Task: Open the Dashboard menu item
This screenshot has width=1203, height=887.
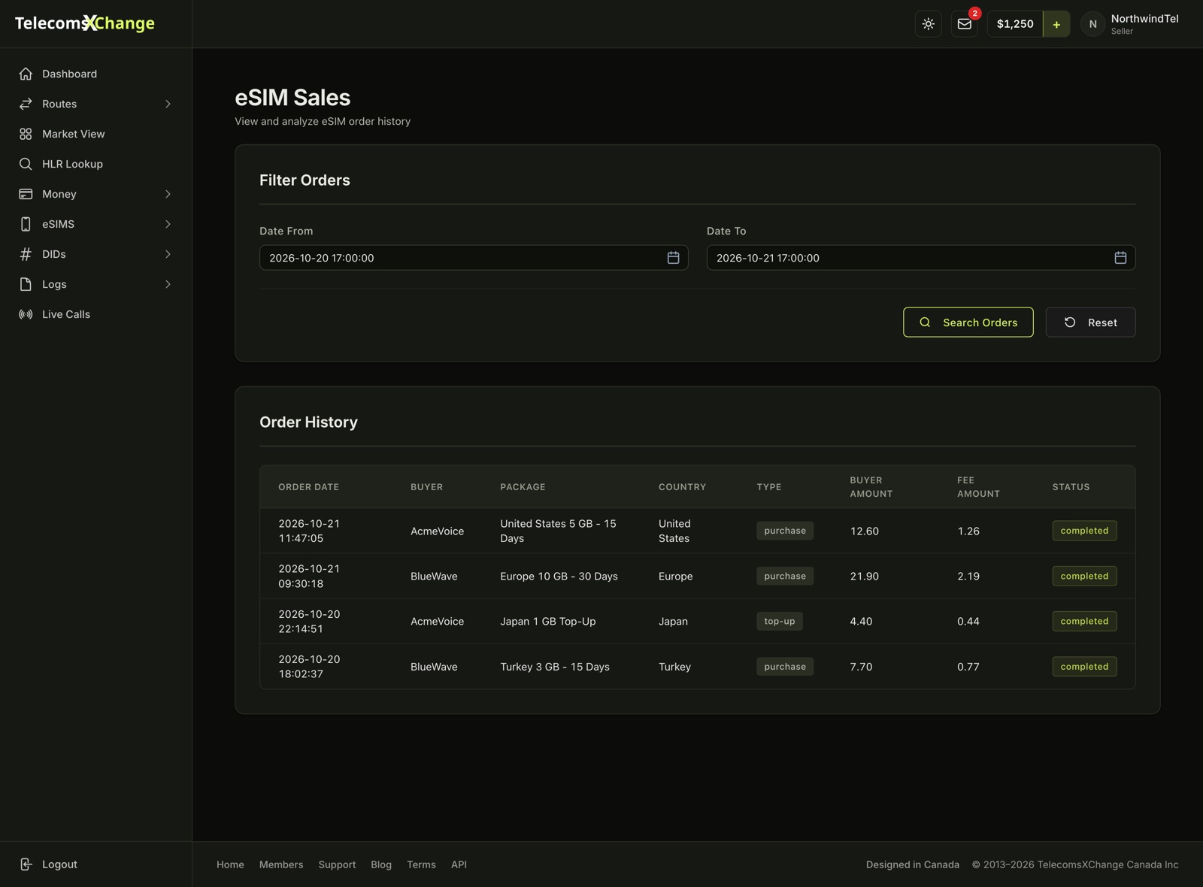Action: [95, 74]
